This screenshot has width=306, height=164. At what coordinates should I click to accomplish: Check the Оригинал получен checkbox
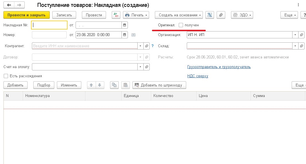click(181, 25)
